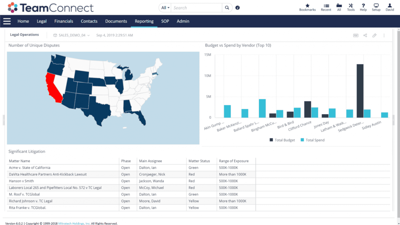
Task: Select the 'Hanson v Smith' matter
Action: pos(21,181)
